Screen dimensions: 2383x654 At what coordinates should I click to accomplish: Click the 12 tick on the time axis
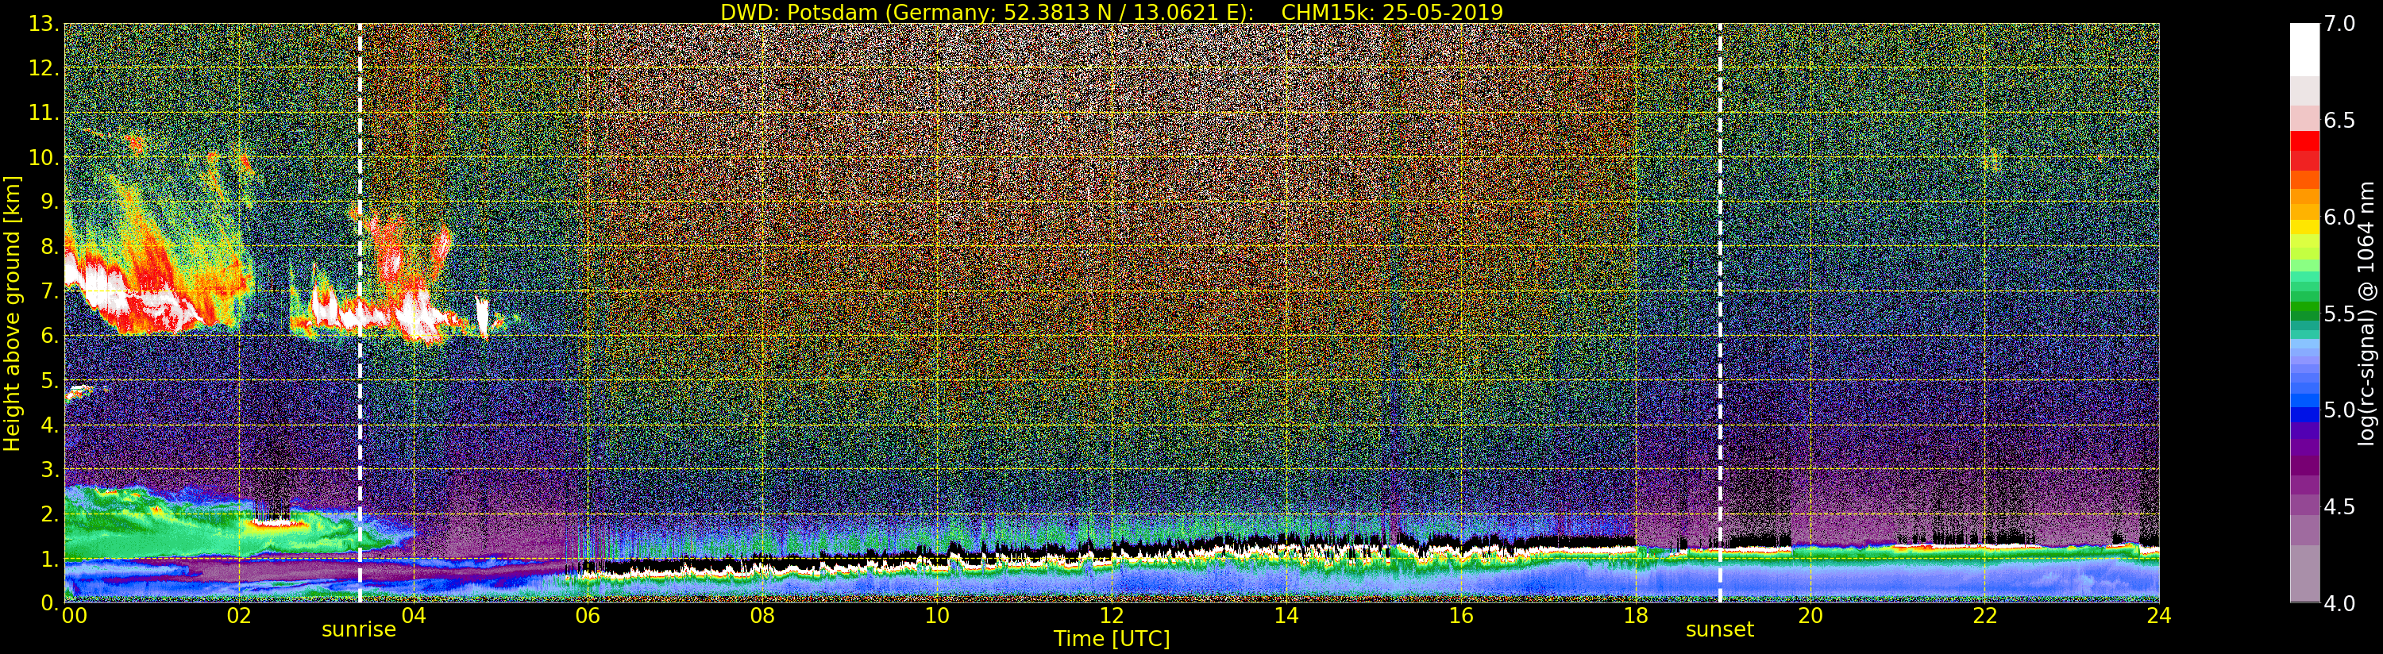[1111, 616]
